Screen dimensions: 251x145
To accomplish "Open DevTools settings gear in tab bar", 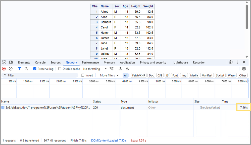I will tap(231, 62).
